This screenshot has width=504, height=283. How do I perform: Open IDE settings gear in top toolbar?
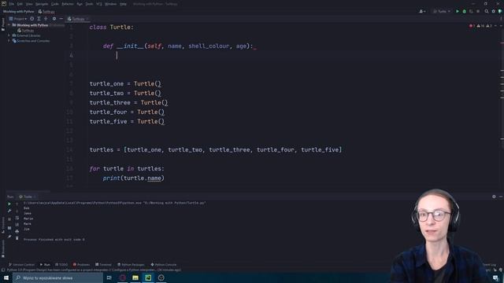[x=494, y=11]
